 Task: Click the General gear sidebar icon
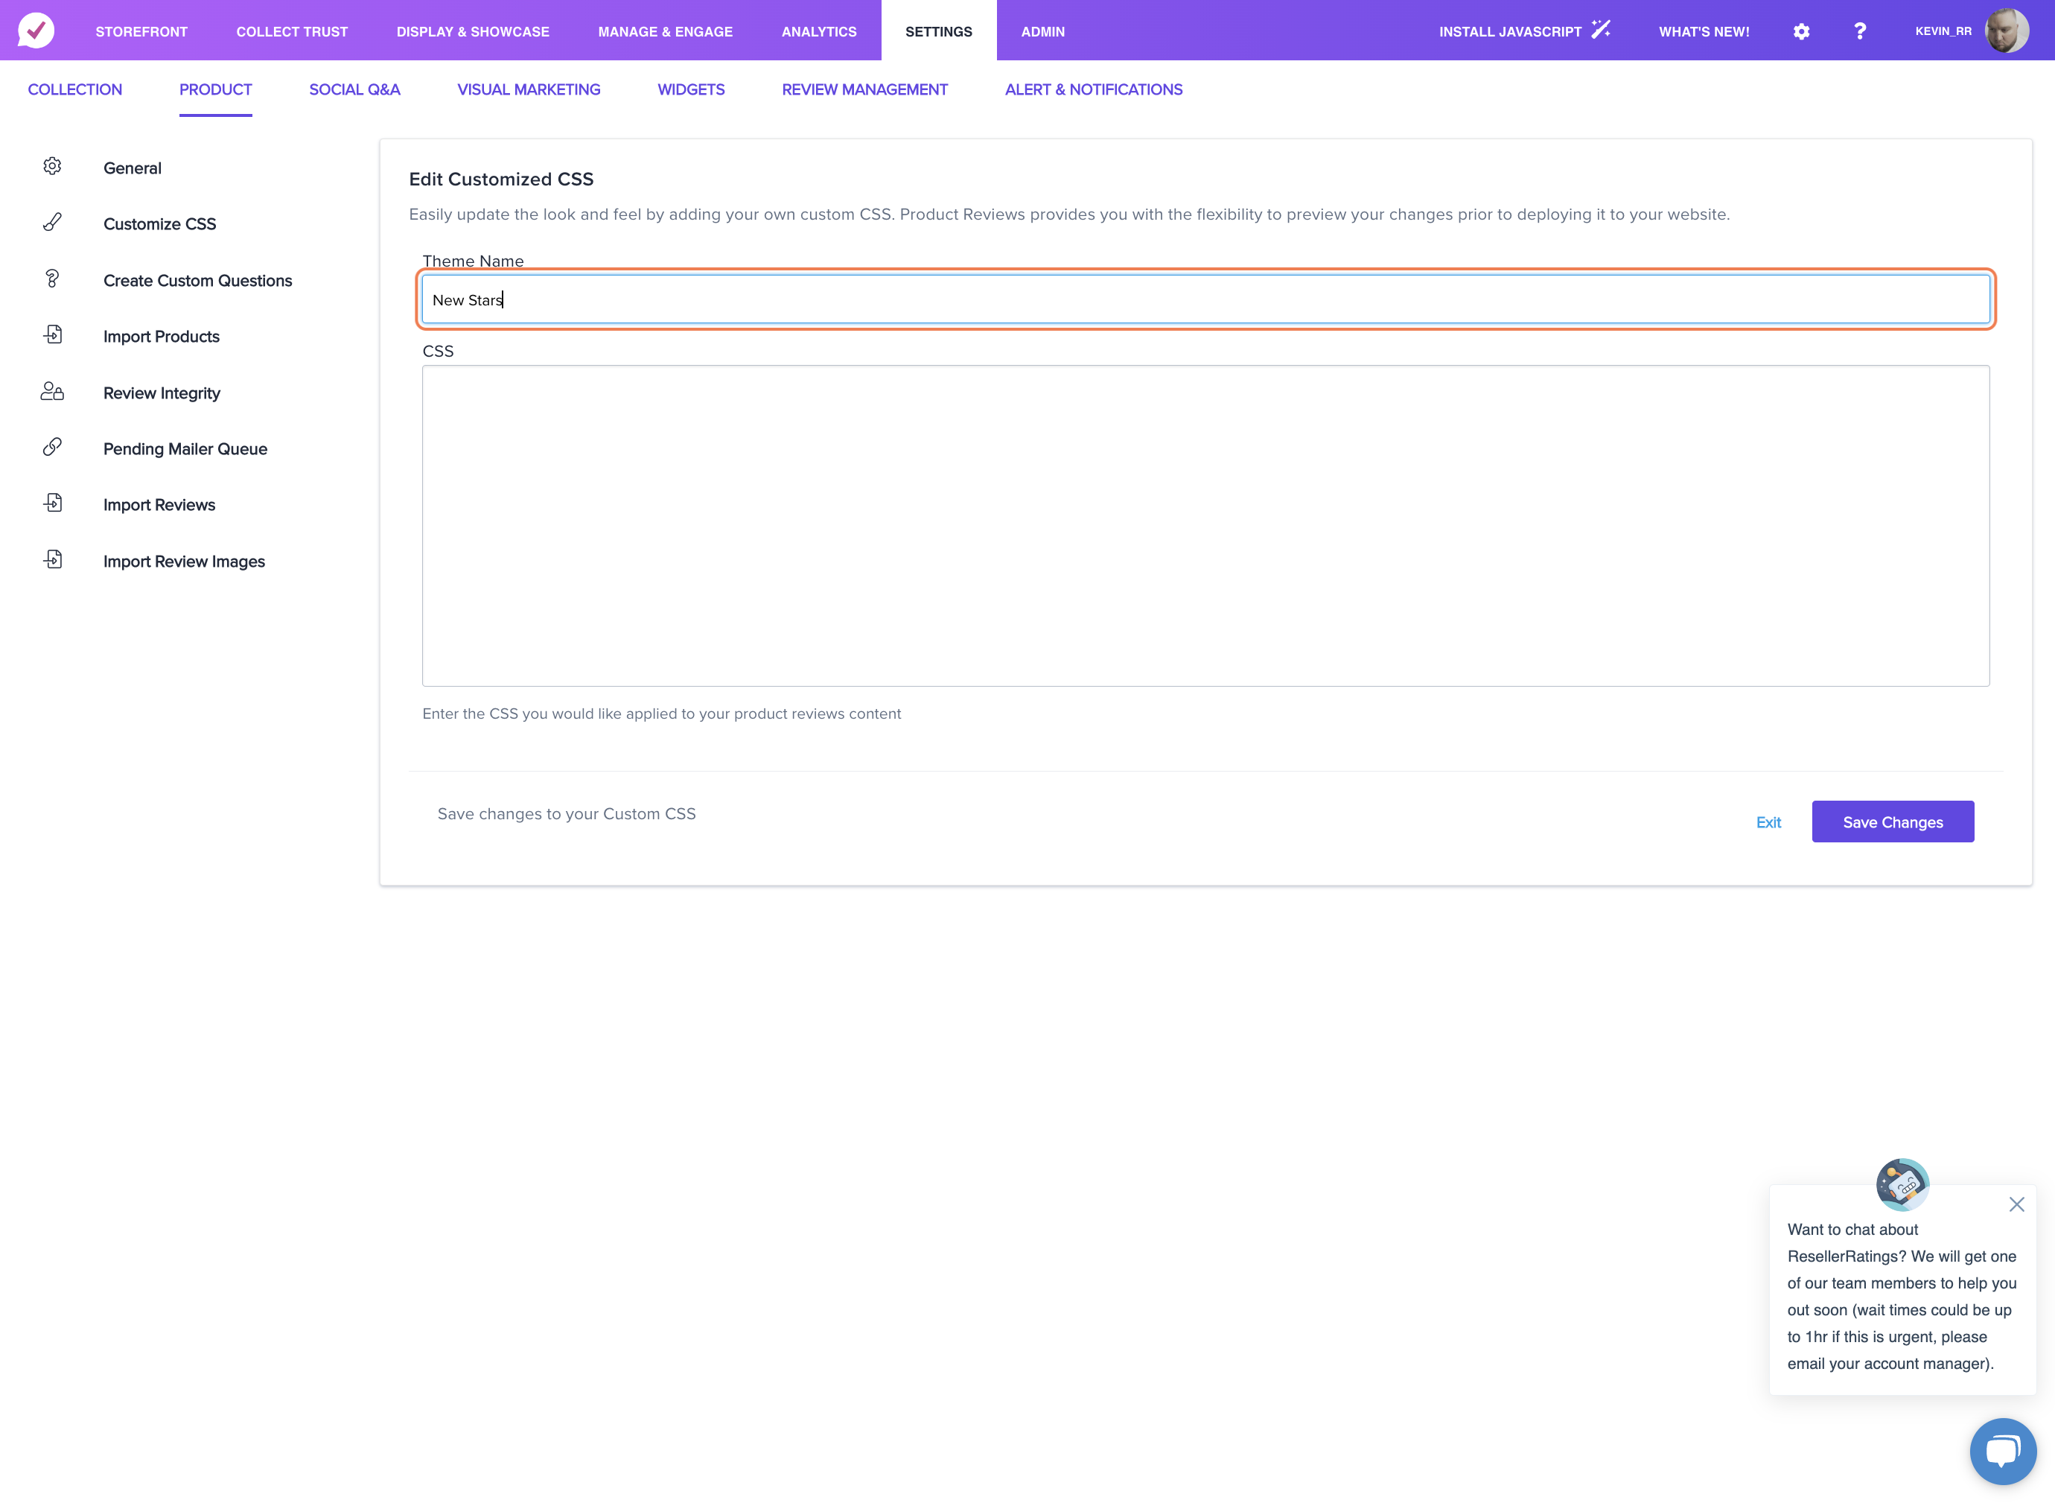pos(52,167)
